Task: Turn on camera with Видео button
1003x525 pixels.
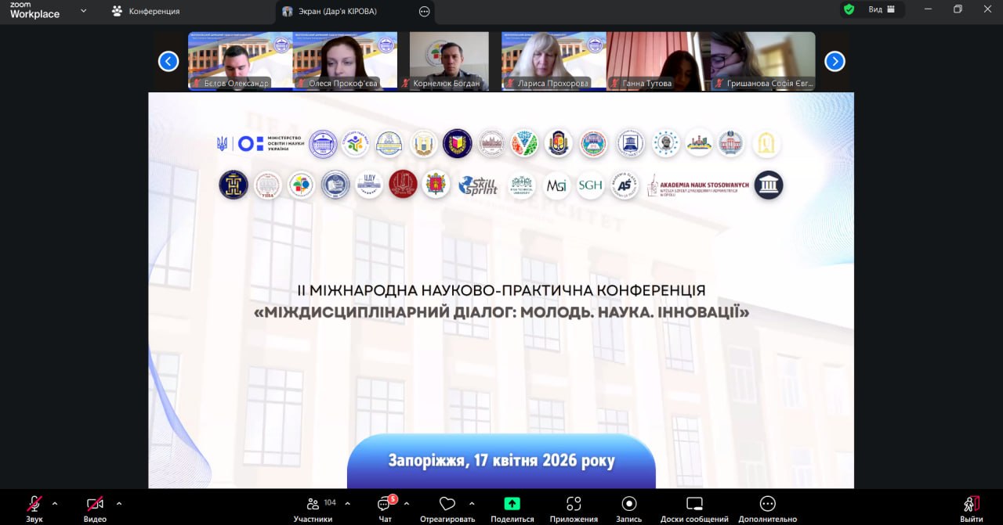Action: (95, 504)
